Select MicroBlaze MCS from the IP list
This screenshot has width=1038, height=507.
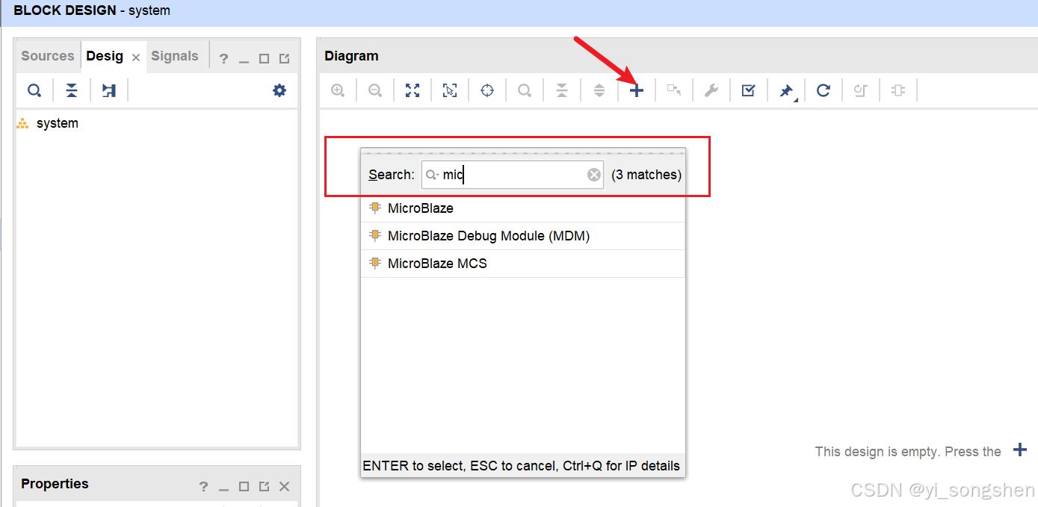coord(522,264)
